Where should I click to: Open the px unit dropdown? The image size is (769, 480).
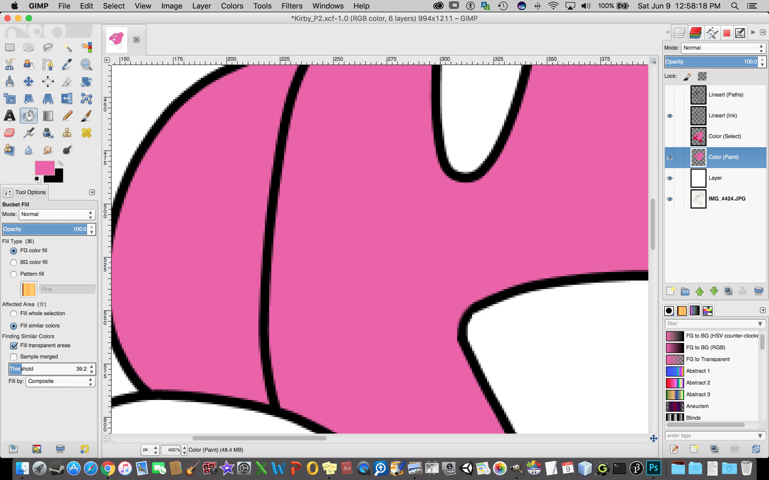(x=150, y=450)
